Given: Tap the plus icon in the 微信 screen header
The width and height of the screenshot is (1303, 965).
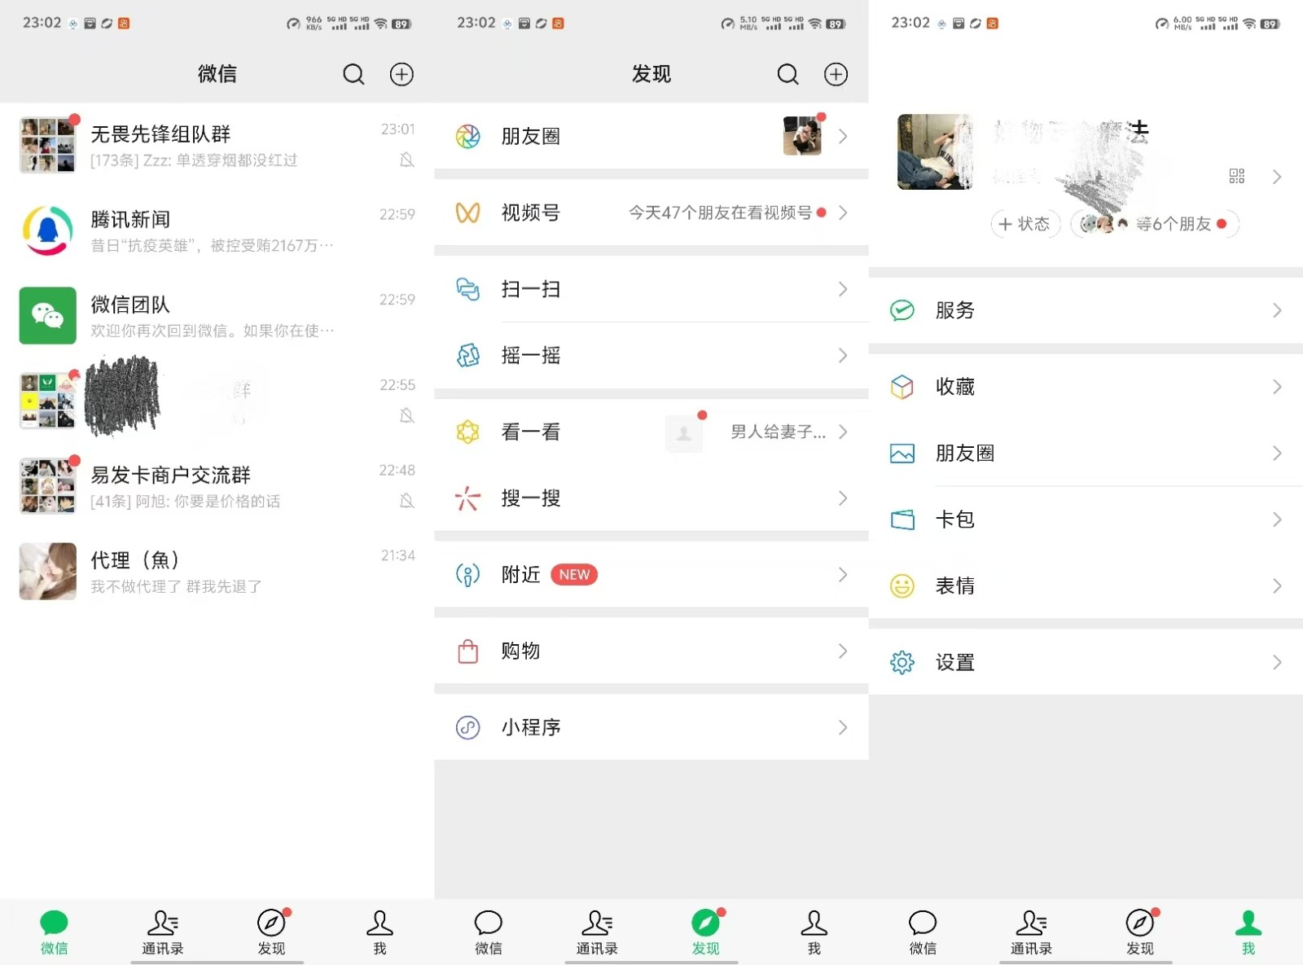Looking at the screenshot, I should pos(401,74).
